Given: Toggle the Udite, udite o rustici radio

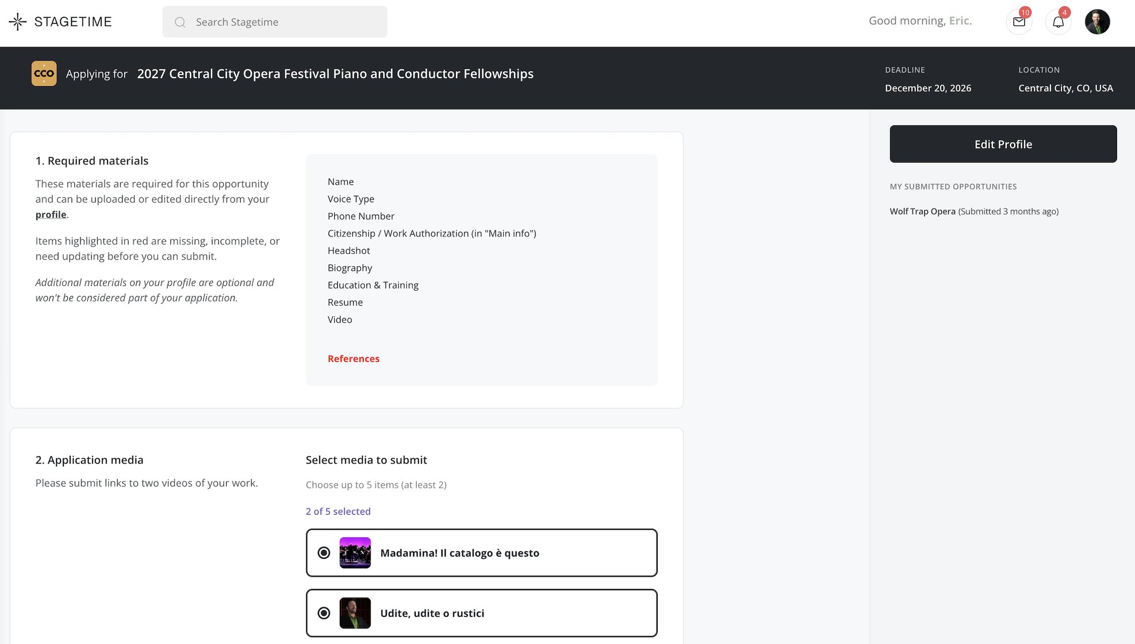Looking at the screenshot, I should point(324,613).
